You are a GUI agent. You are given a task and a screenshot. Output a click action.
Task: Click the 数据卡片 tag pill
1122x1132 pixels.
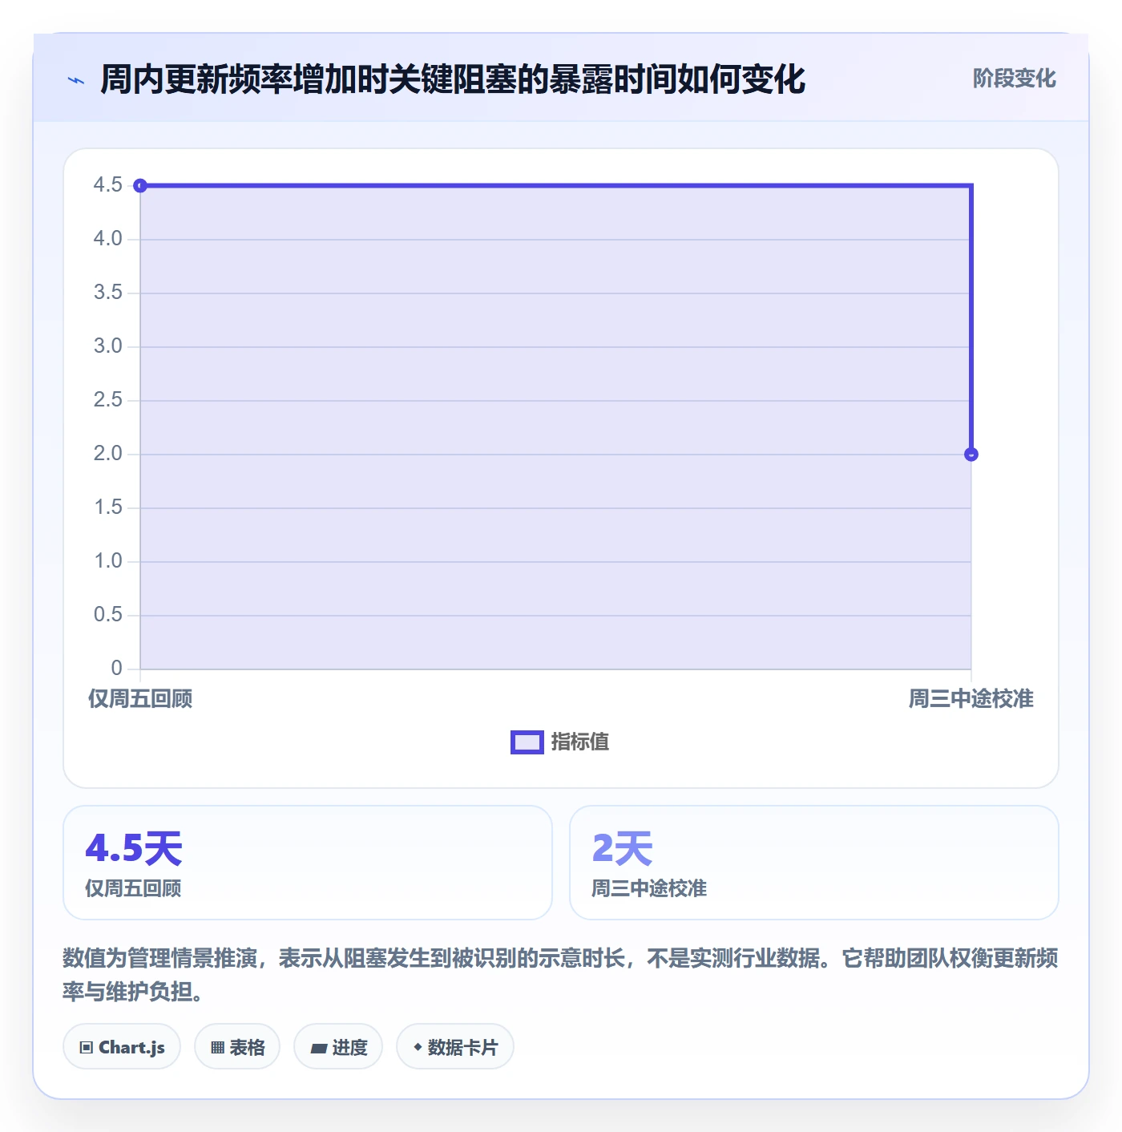click(455, 1047)
